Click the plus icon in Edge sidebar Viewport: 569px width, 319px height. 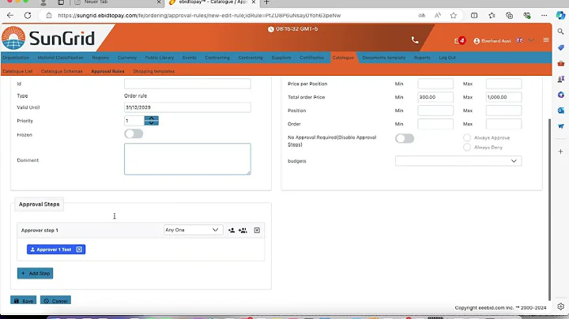[560, 151]
